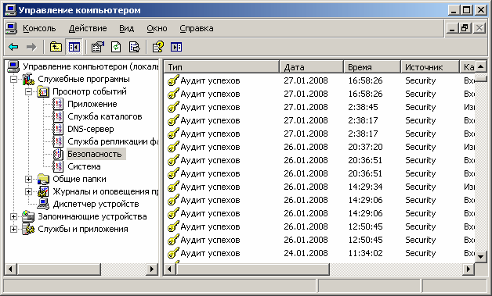Click the Диспетчер устройств icon
Screen dimensions: 492x296
[x=43, y=204]
